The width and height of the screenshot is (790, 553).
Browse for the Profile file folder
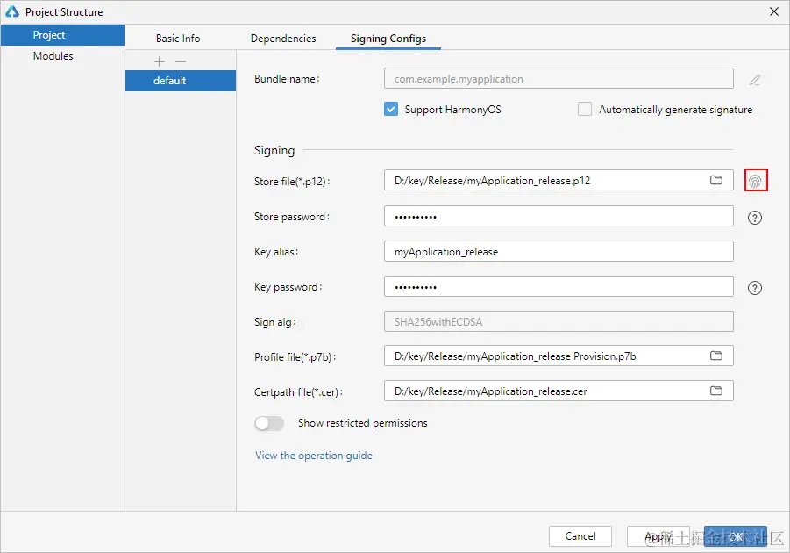716,355
